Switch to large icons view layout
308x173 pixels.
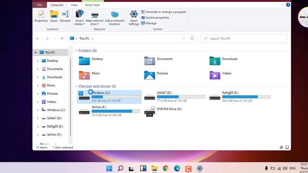coord(287,148)
